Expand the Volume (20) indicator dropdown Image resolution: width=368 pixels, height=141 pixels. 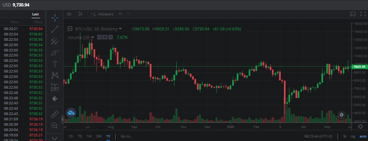93,37
